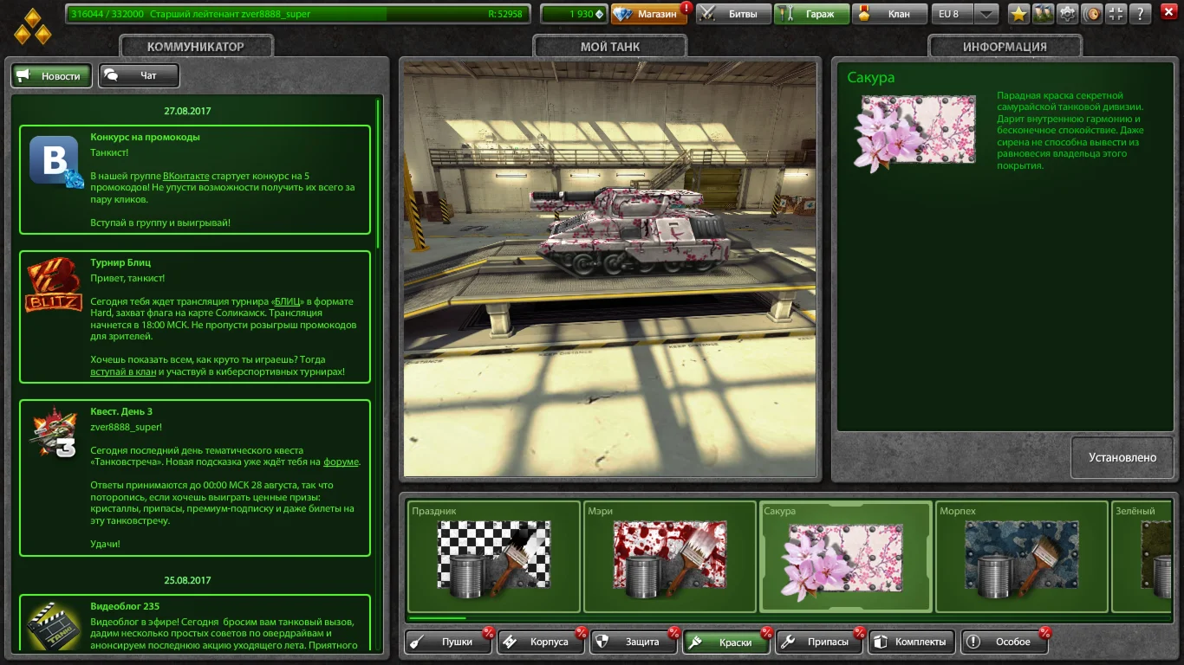Image resolution: width=1184 pixels, height=665 pixels.
Task: Switch to the Чат chat tab
Action: click(140, 76)
